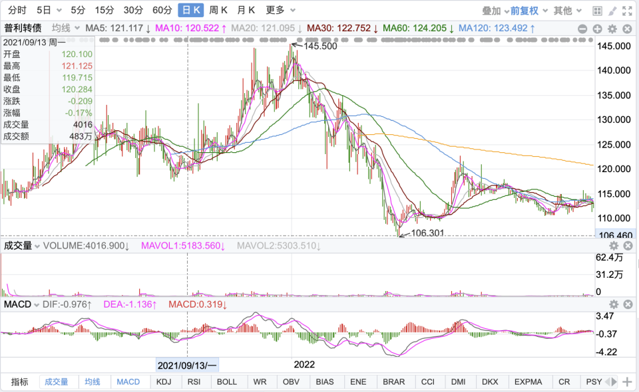
Task: Add a new indicator with plus icon
Action: click(627, 382)
